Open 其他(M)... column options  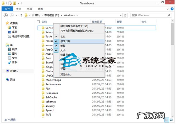[x=79, y=74]
